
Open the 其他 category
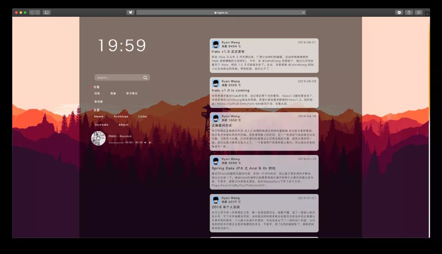tap(113, 93)
